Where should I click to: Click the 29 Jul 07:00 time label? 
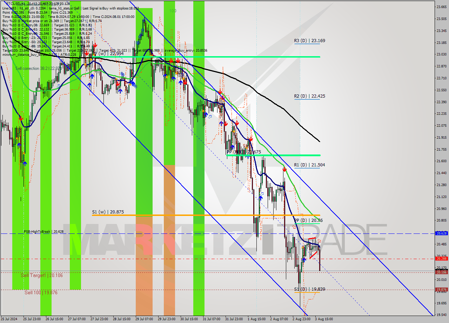click(x=144, y=319)
